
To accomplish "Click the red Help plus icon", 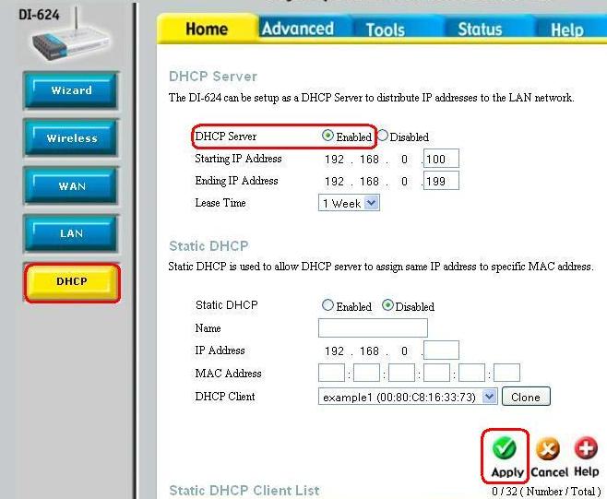I will pyautogui.click(x=586, y=448).
